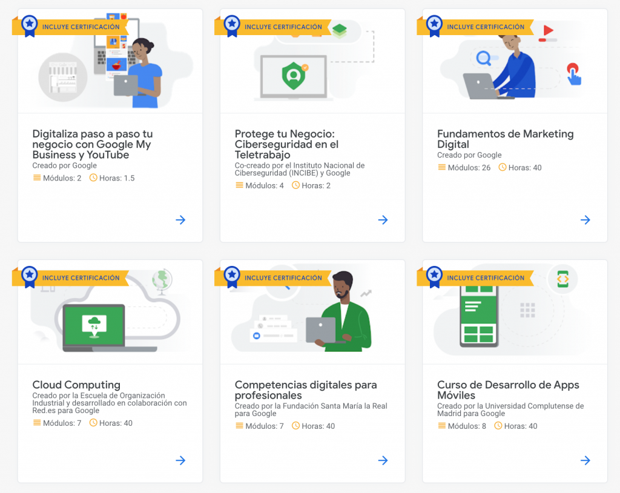This screenshot has height=493, width=620.
Task: Click the modules list icon beside Módulos: 2
Action: [x=37, y=177]
